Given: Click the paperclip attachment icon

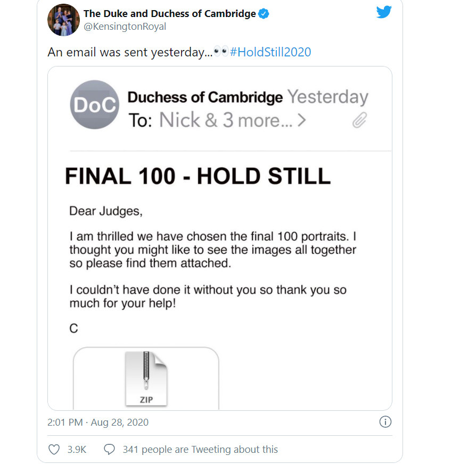Looking at the screenshot, I should coord(360,121).
